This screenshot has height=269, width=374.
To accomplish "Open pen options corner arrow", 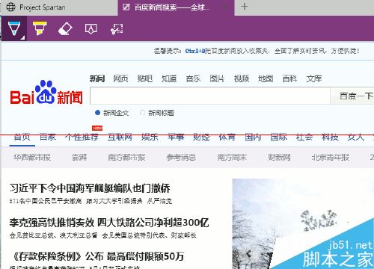I will click(23, 37).
